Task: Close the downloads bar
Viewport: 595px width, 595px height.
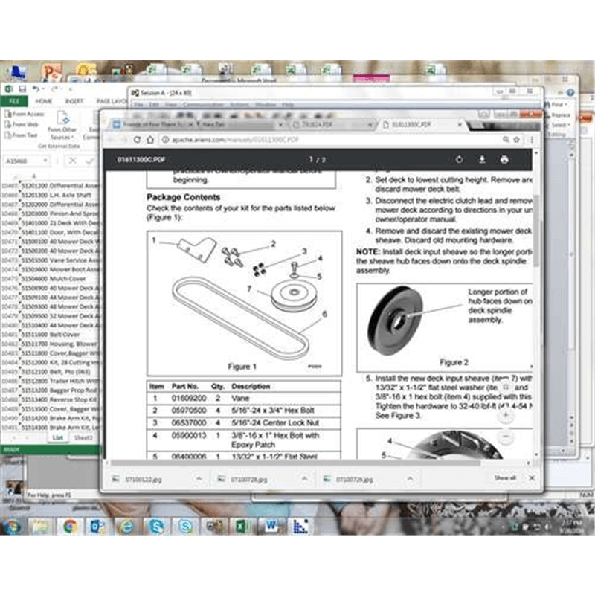Action: (531, 477)
